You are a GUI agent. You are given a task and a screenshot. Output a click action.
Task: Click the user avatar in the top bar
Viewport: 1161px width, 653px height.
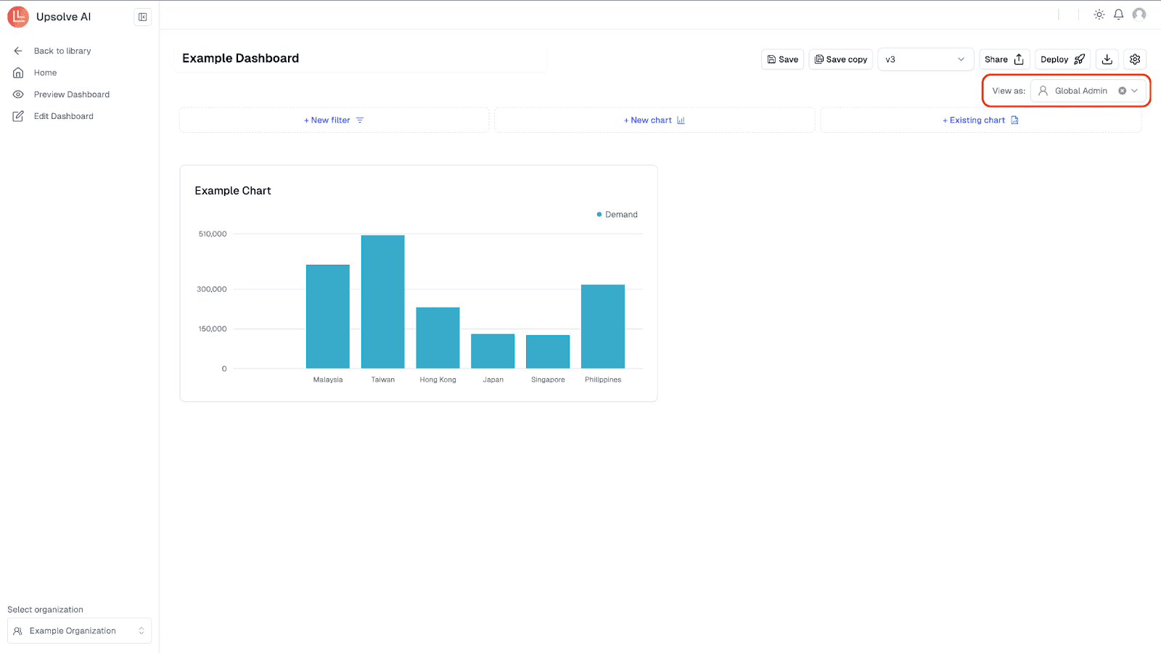coord(1139,14)
